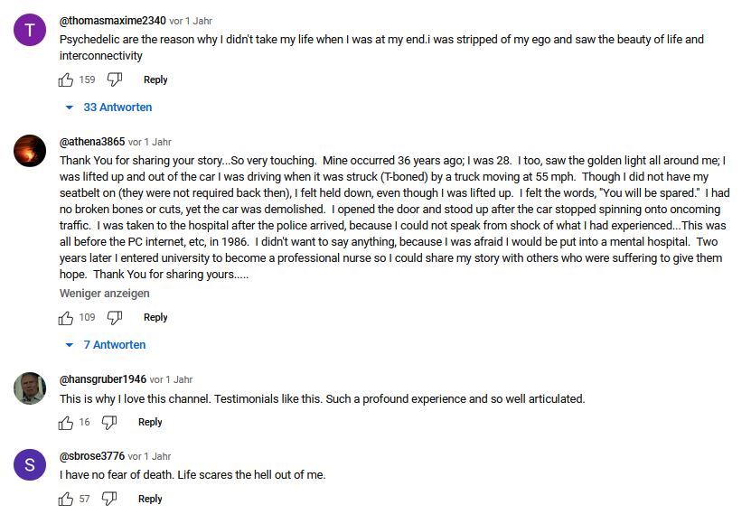
Task: Open @sbrose3776's channel username link
Action: pos(91,456)
